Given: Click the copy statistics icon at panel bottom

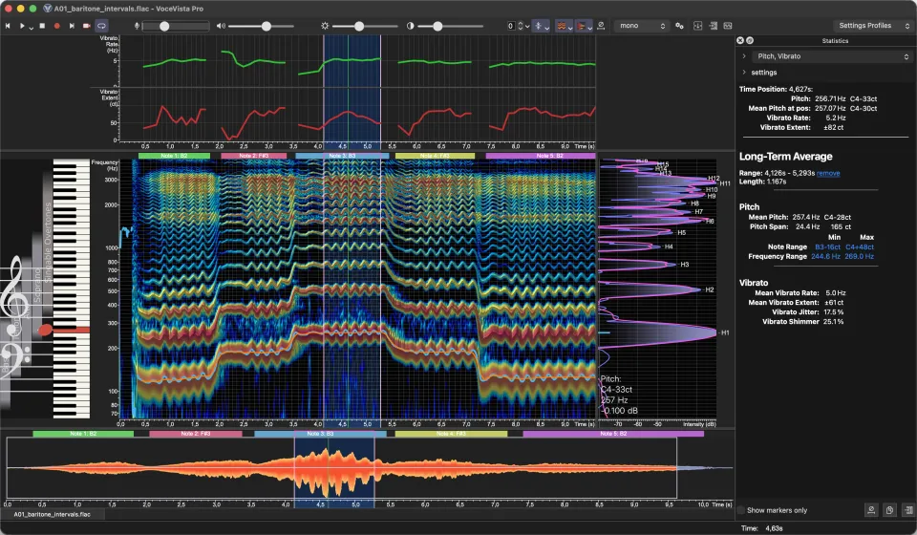Looking at the screenshot, I should click(889, 510).
